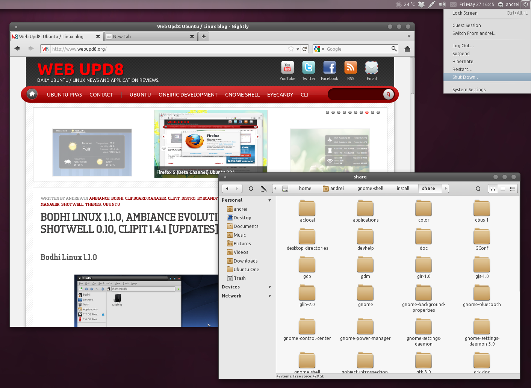Viewport: 531px width, 388px height.
Task: Click the site search magnifier button
Action: point(389,94)
